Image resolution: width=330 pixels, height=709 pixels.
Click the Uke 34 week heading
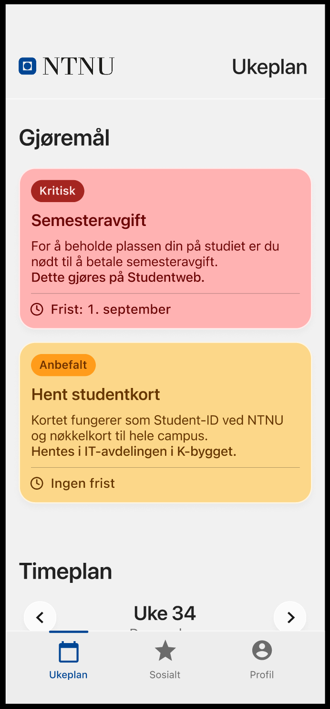click(x=165, y=613)
